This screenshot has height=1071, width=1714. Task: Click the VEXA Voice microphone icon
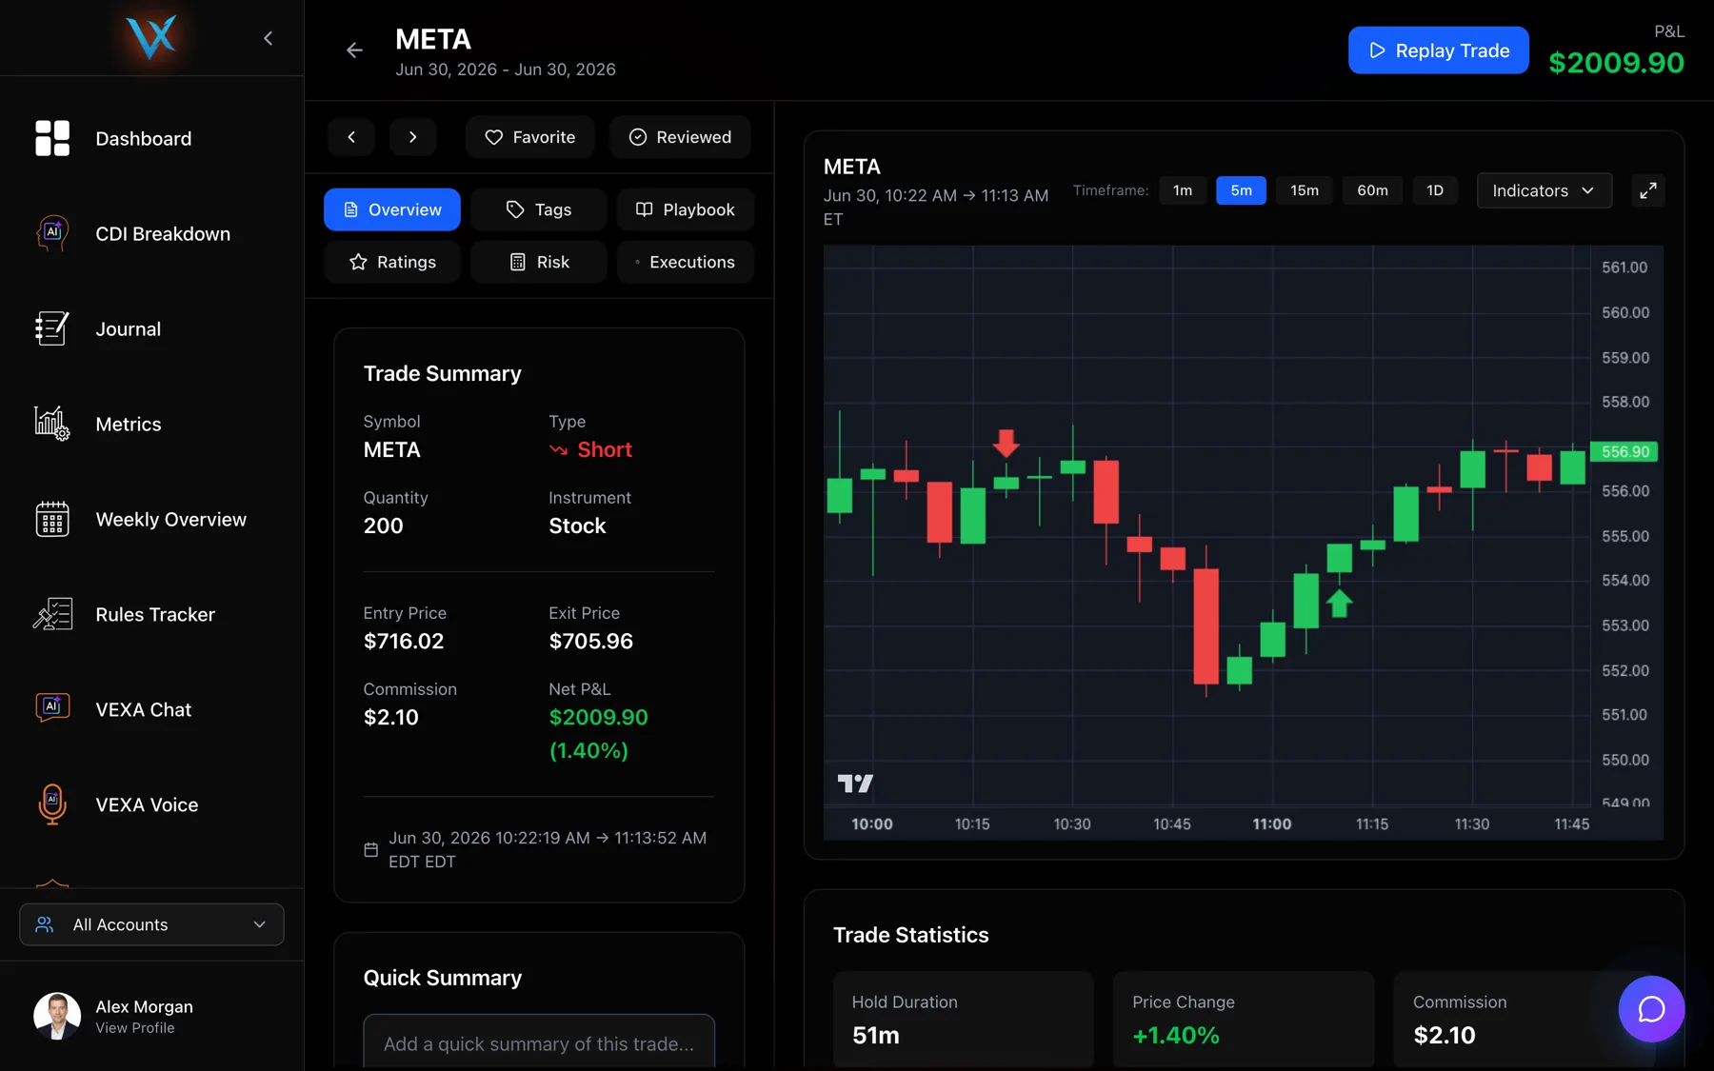coord(52,804)
